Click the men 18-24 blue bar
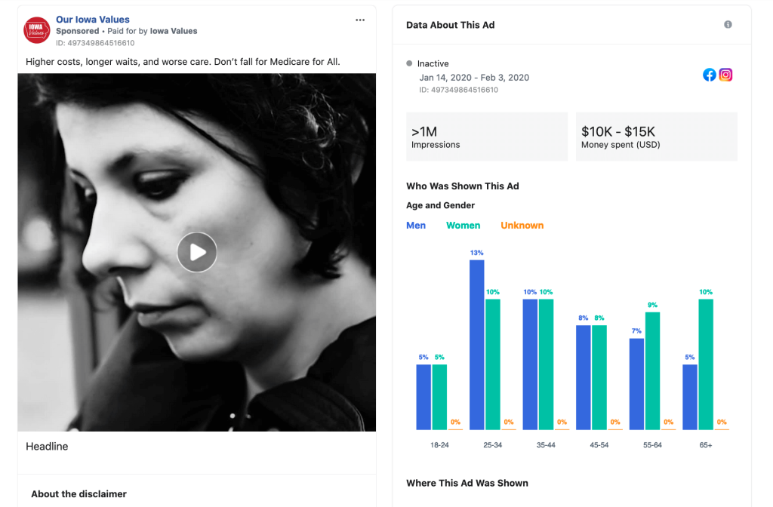 tap(423, 397)
